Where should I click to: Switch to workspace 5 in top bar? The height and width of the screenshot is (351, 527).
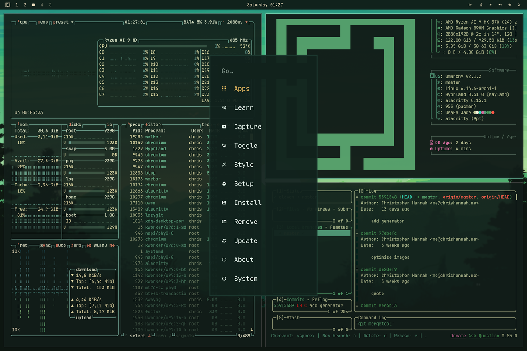[x=50, y=4]
